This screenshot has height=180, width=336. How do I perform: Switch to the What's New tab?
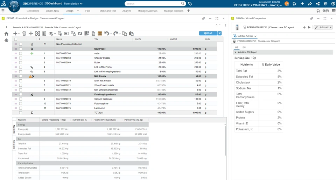tap(52, 11)
